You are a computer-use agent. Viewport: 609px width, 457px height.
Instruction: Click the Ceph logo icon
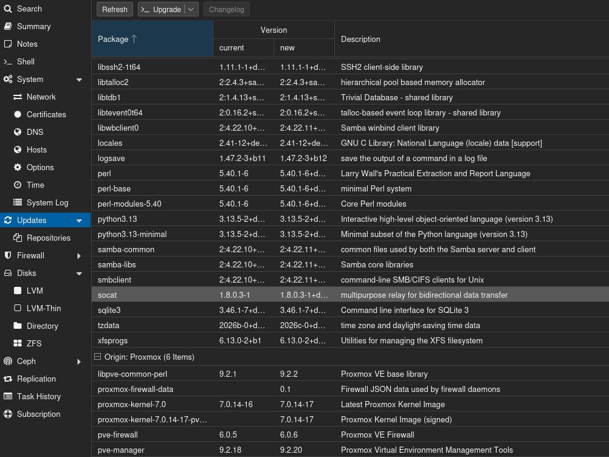(8, 362)
